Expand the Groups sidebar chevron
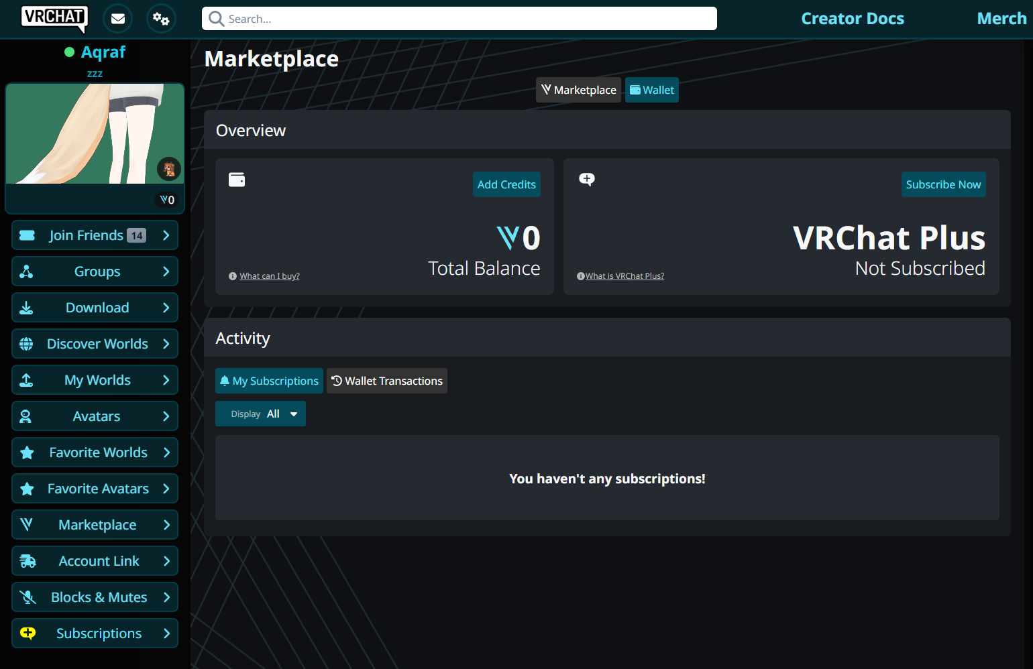1033x669 pixels. tap(166, 271)
